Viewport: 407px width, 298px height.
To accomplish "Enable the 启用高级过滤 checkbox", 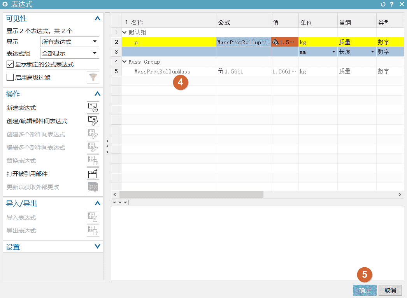I will click(10, 77).
